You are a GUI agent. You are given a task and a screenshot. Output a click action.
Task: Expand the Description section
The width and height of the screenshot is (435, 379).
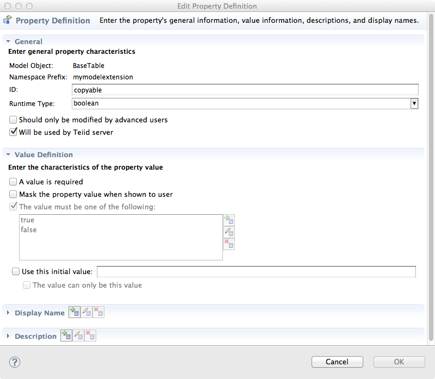click(8, 335)
